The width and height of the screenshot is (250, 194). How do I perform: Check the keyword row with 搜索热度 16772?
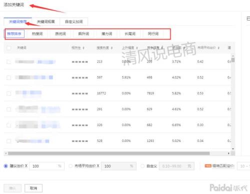click(9, 93)
